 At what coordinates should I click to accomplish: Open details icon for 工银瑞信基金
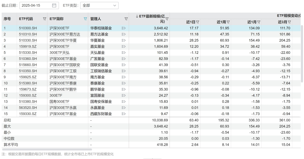tap(123, 71)
